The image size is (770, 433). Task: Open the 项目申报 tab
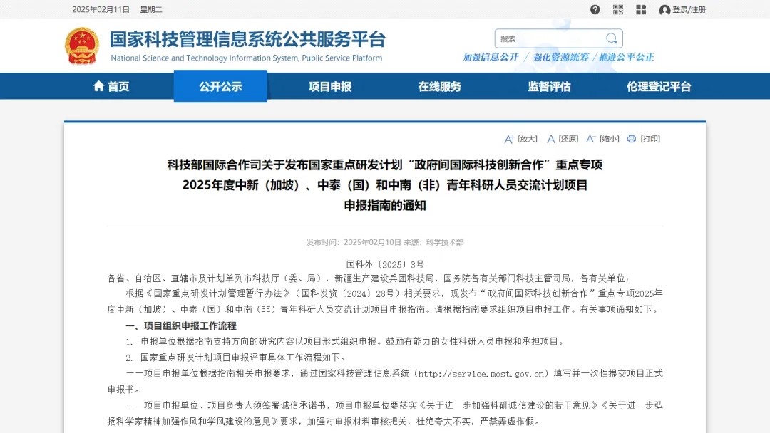tap(330, 87)
